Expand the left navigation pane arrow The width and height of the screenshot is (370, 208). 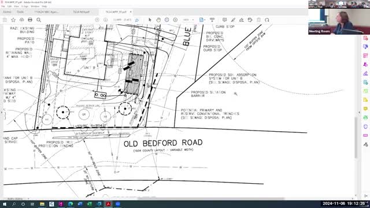[2, 113]
